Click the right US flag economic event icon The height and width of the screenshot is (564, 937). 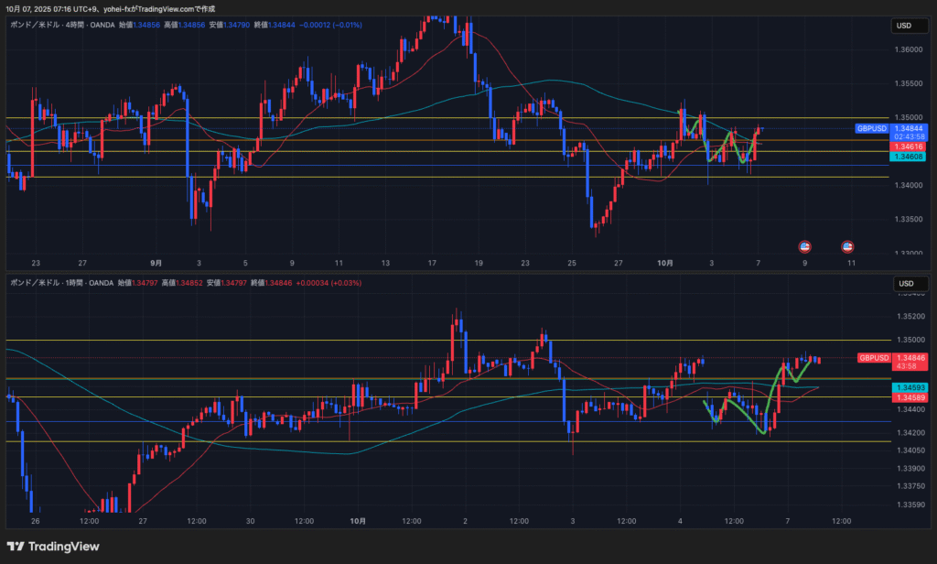click(x=847, y=246)
